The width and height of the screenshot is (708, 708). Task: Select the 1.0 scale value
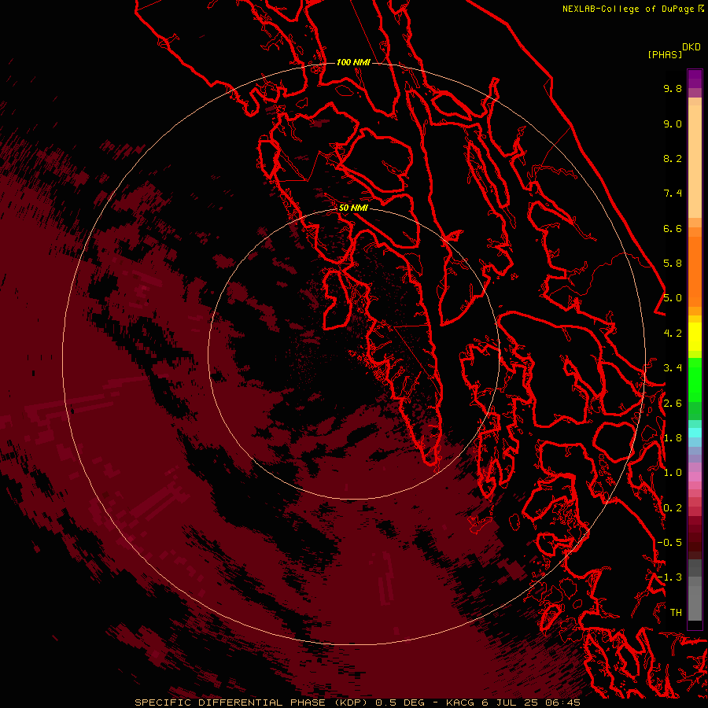coord(673,473)
